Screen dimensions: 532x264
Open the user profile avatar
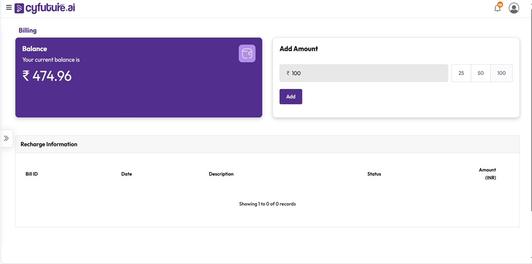point(513,8)
